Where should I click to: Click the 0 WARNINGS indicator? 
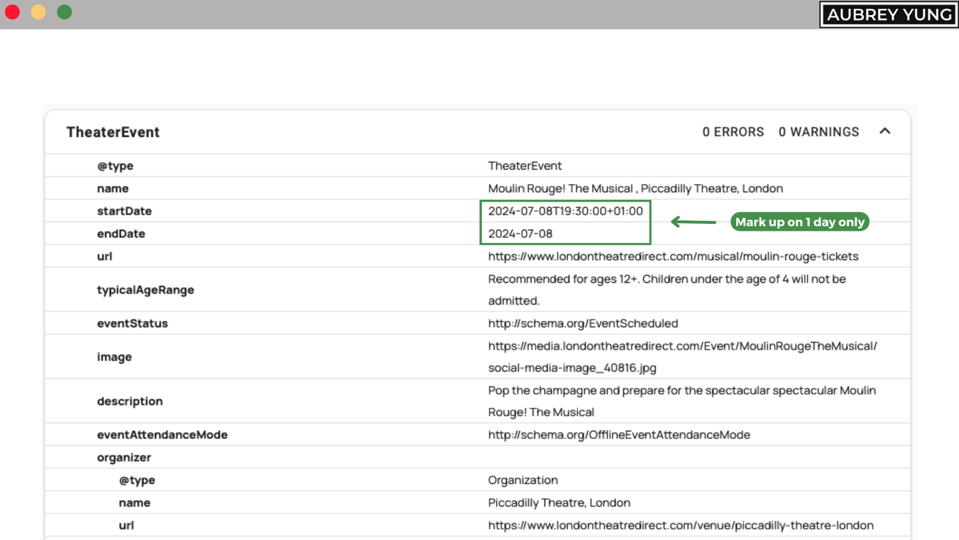coord(819,131)
